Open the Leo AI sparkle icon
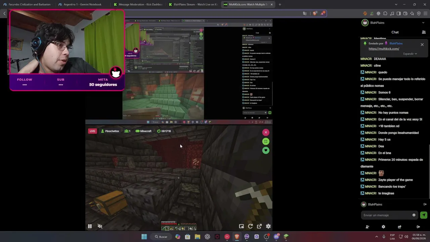 pyautogui.click(x=412, y=13)
